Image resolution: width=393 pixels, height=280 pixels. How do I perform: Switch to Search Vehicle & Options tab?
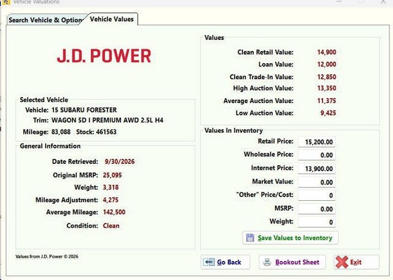(x=45, y=20)
